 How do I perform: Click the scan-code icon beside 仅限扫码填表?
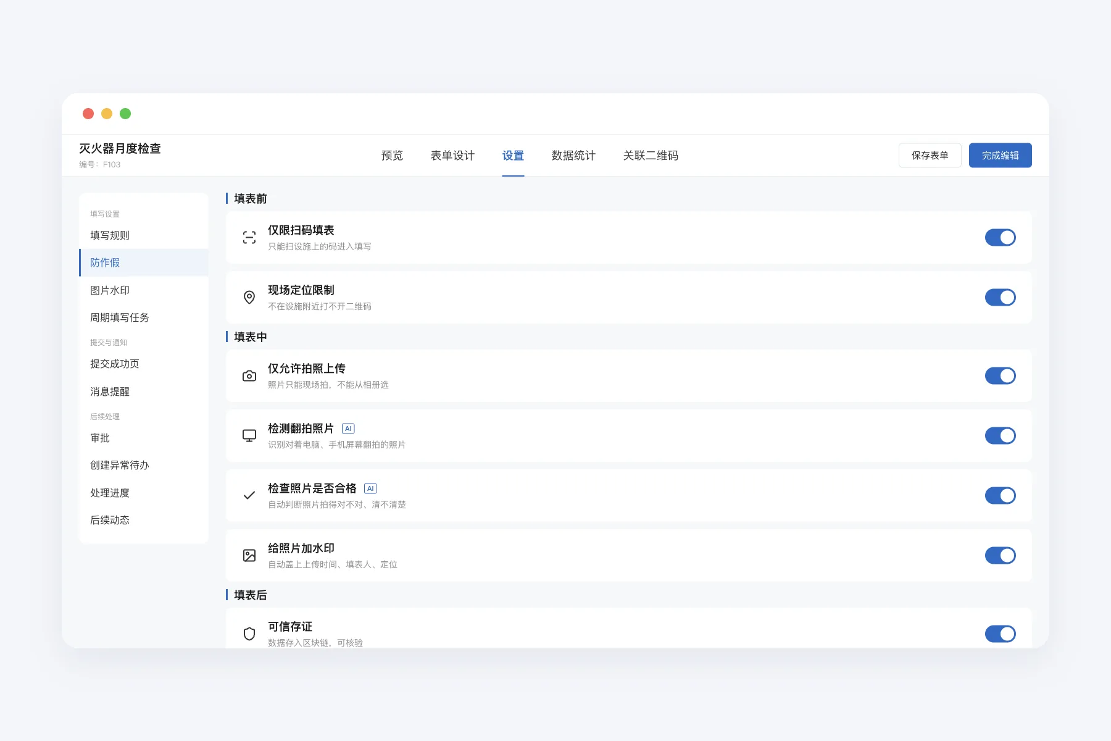coord(249,238)
